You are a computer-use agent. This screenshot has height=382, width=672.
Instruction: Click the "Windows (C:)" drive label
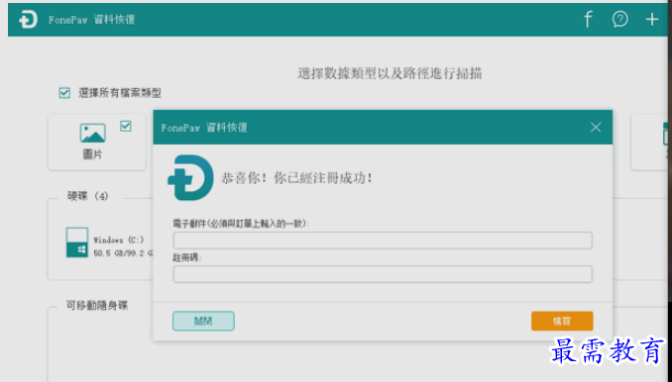pos(119,239)
